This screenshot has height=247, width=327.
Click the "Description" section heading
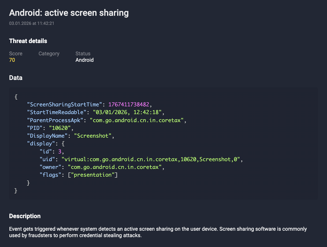(x=25, y=216)
